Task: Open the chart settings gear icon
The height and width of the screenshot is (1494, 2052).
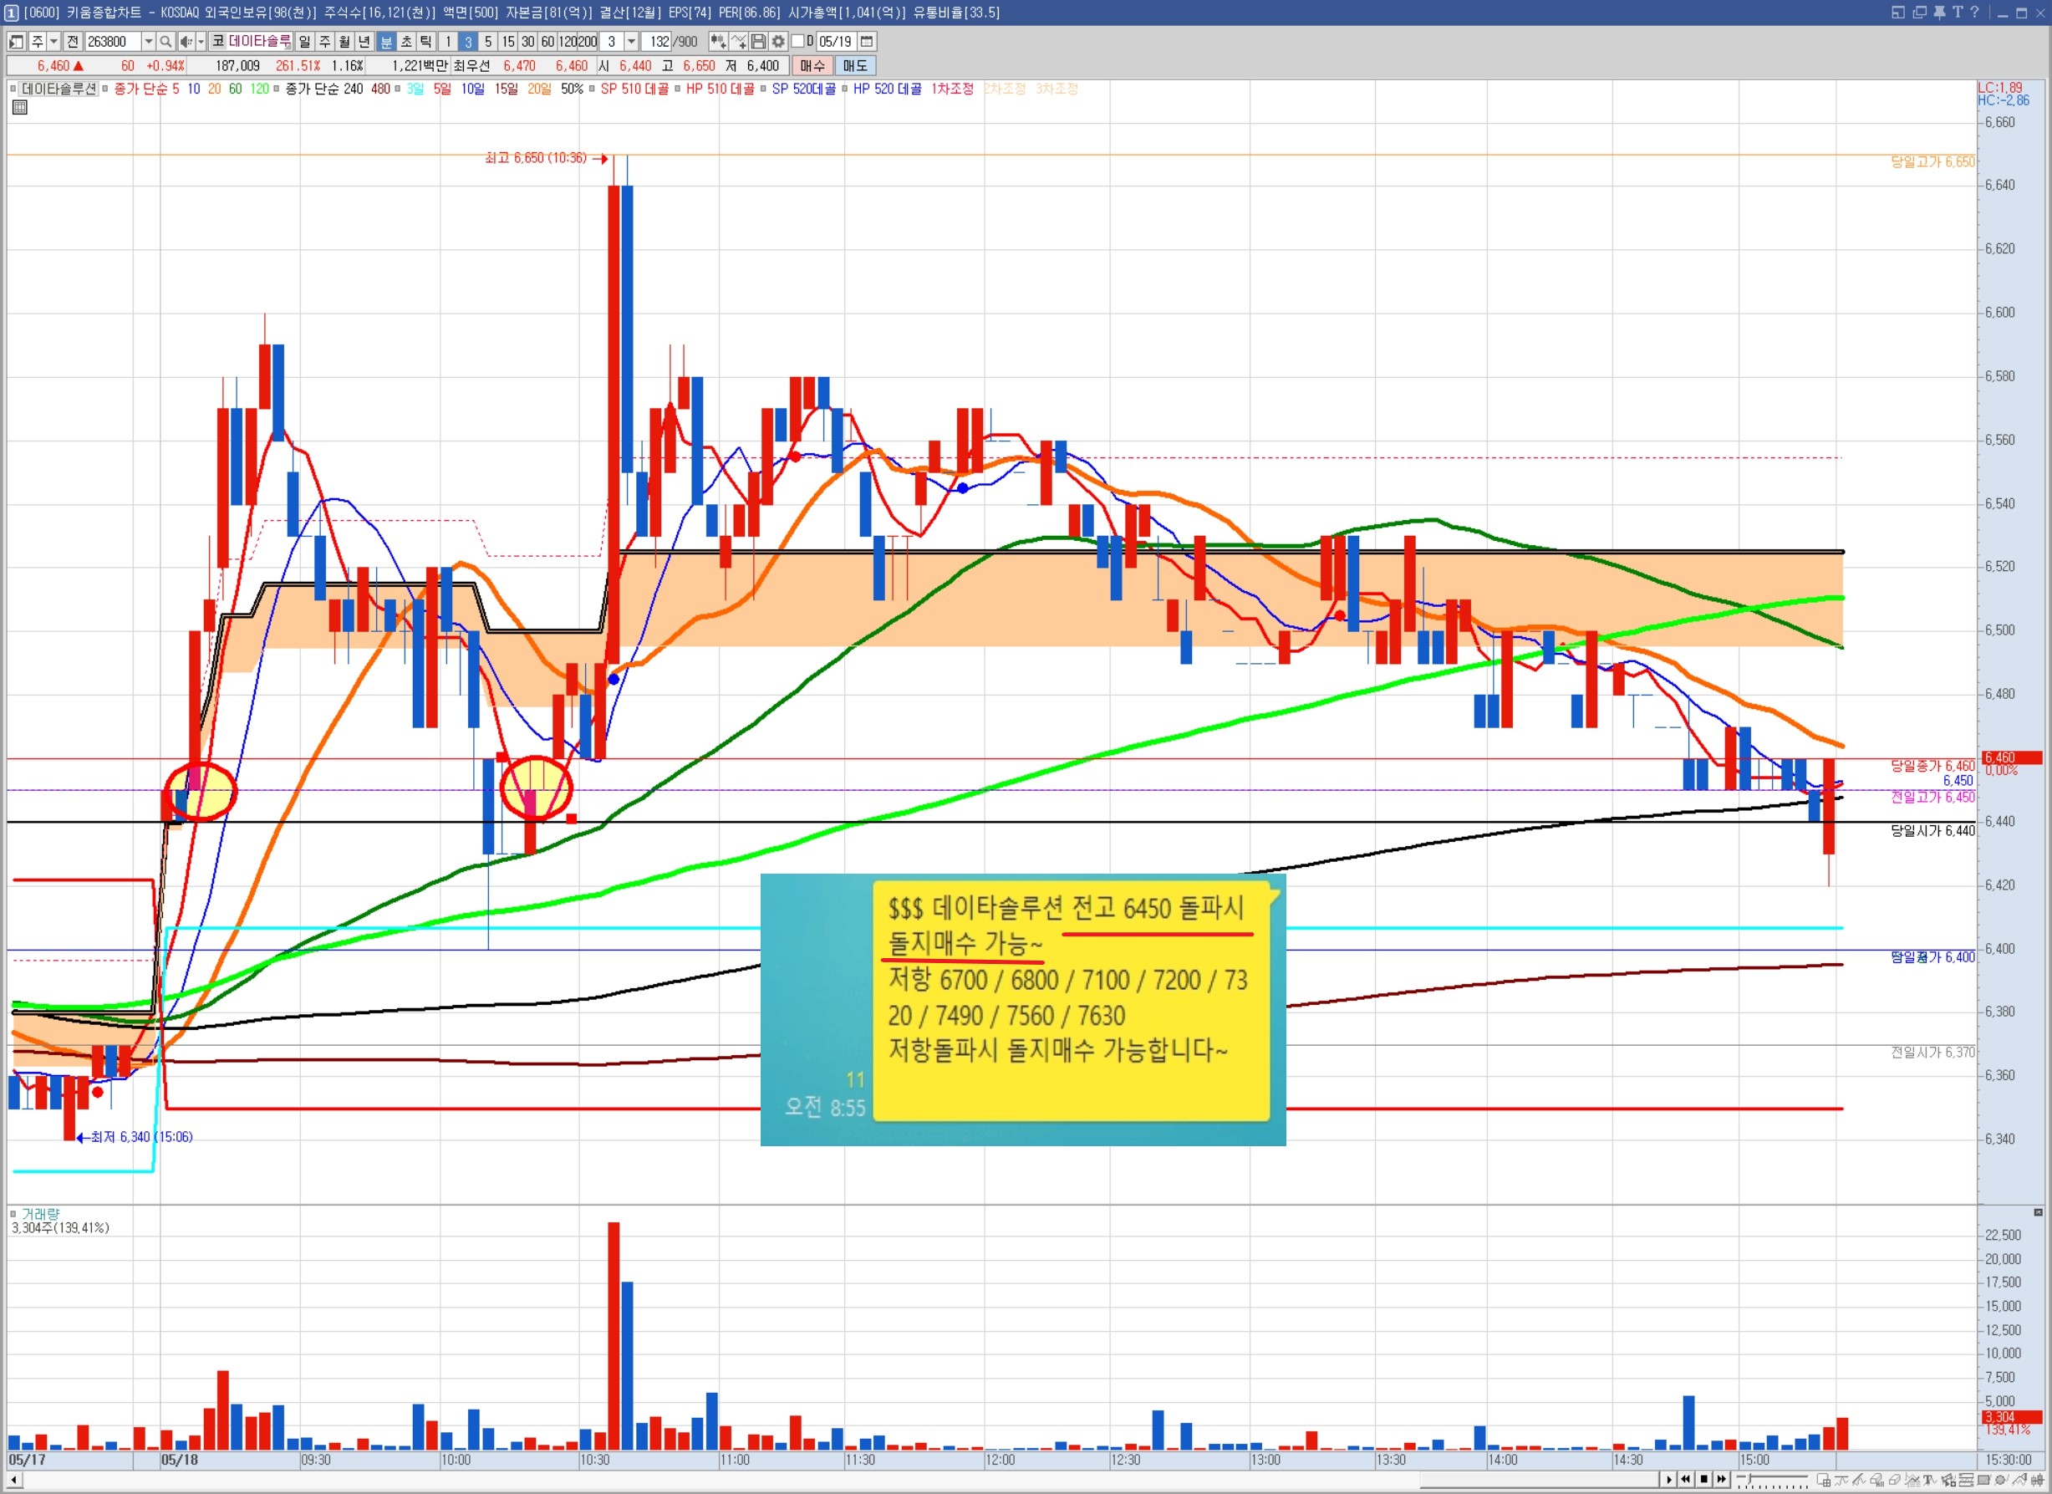Action: pos(778,42)
